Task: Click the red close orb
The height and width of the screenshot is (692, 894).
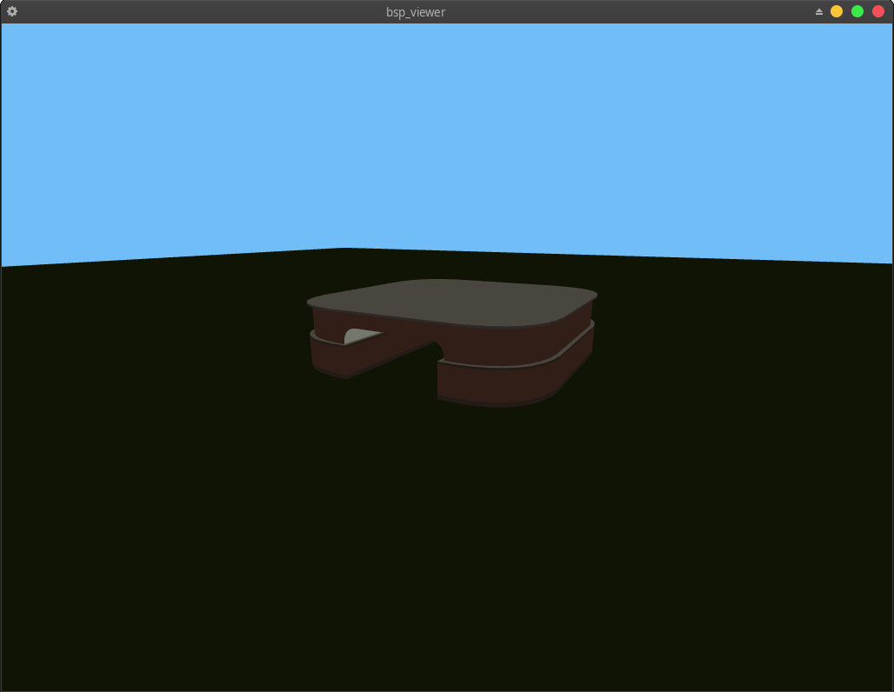Action: [x=878, y=11]
